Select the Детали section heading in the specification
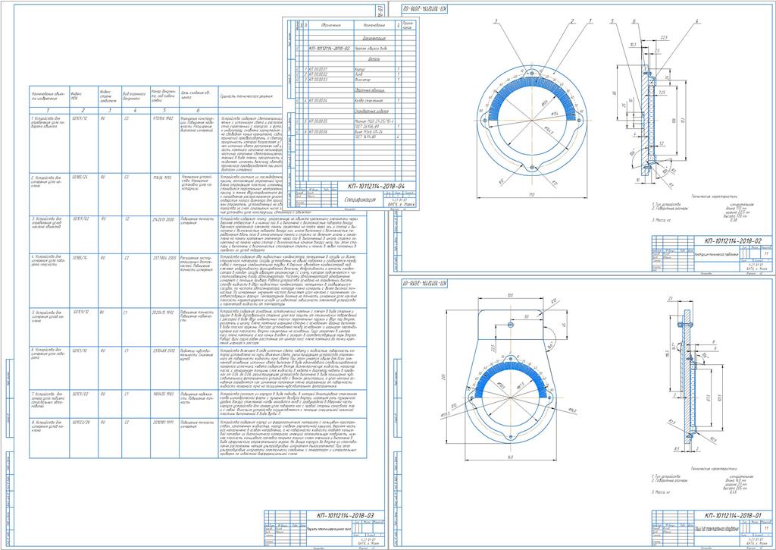Screen dimensions: 776x550 click(374, 59)
